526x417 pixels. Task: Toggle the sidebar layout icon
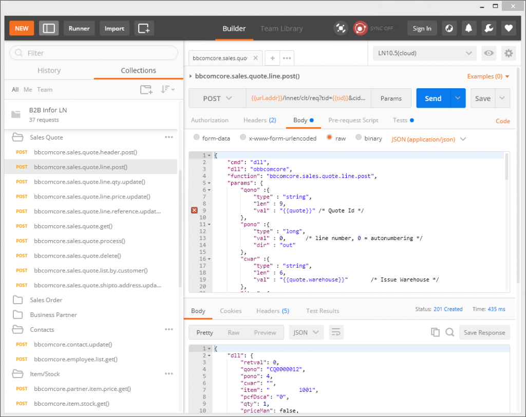coord(49,29)
